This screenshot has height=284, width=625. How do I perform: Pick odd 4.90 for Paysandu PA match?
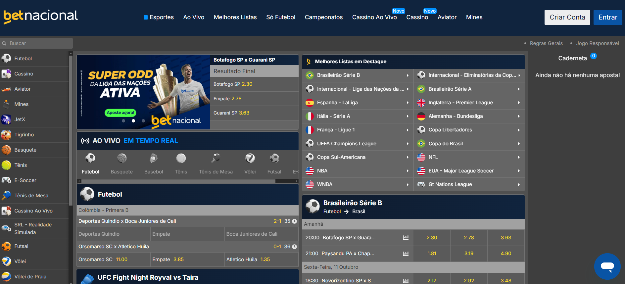[506, 254]
